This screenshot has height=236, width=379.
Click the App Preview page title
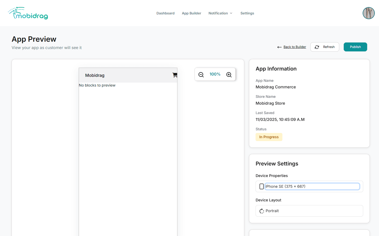(x=34, y=39)
